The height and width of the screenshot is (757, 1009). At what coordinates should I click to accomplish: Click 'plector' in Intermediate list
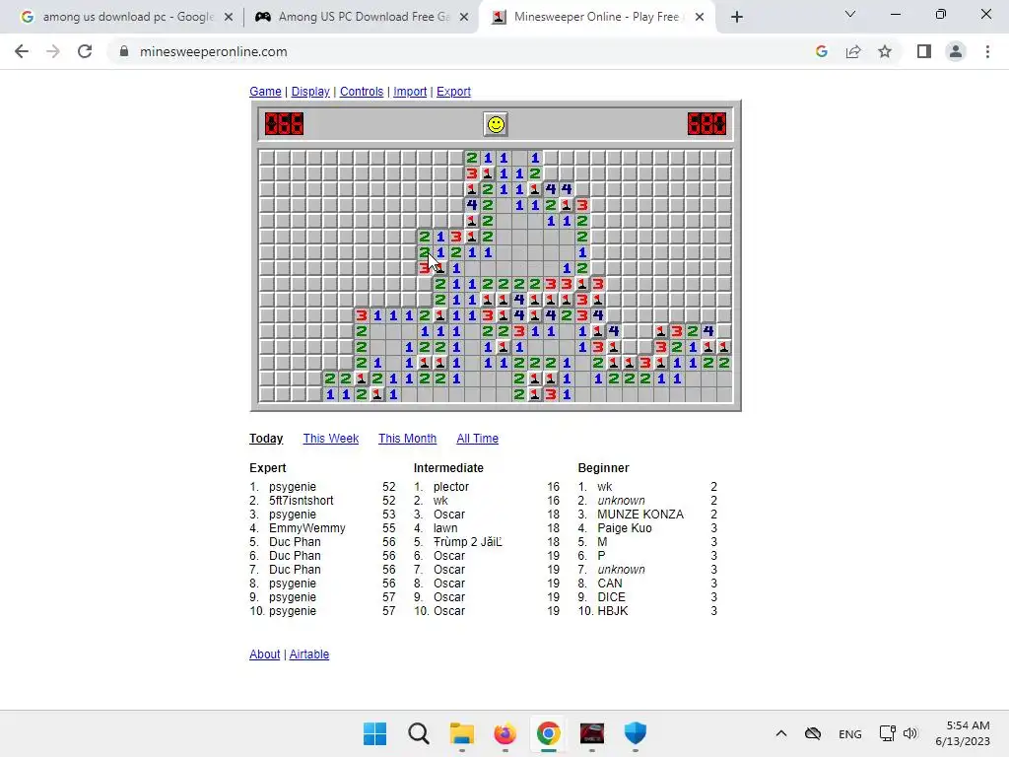click(x=451, y=487)
